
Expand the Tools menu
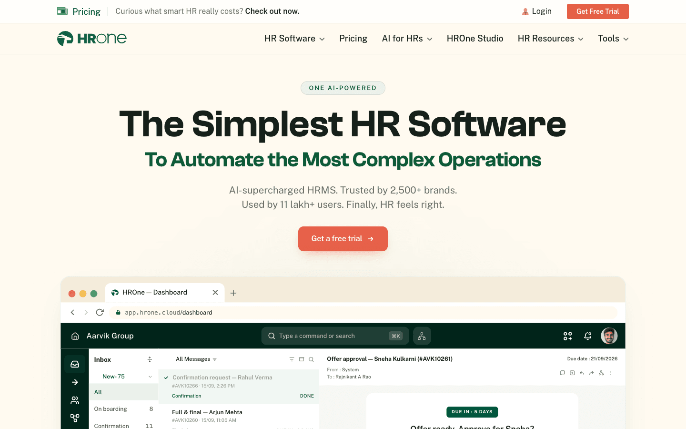pyautogui.click(x=614, y=39)
